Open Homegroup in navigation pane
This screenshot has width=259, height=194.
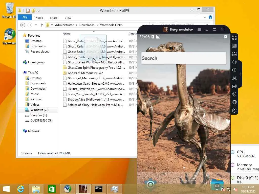point(36,62)
